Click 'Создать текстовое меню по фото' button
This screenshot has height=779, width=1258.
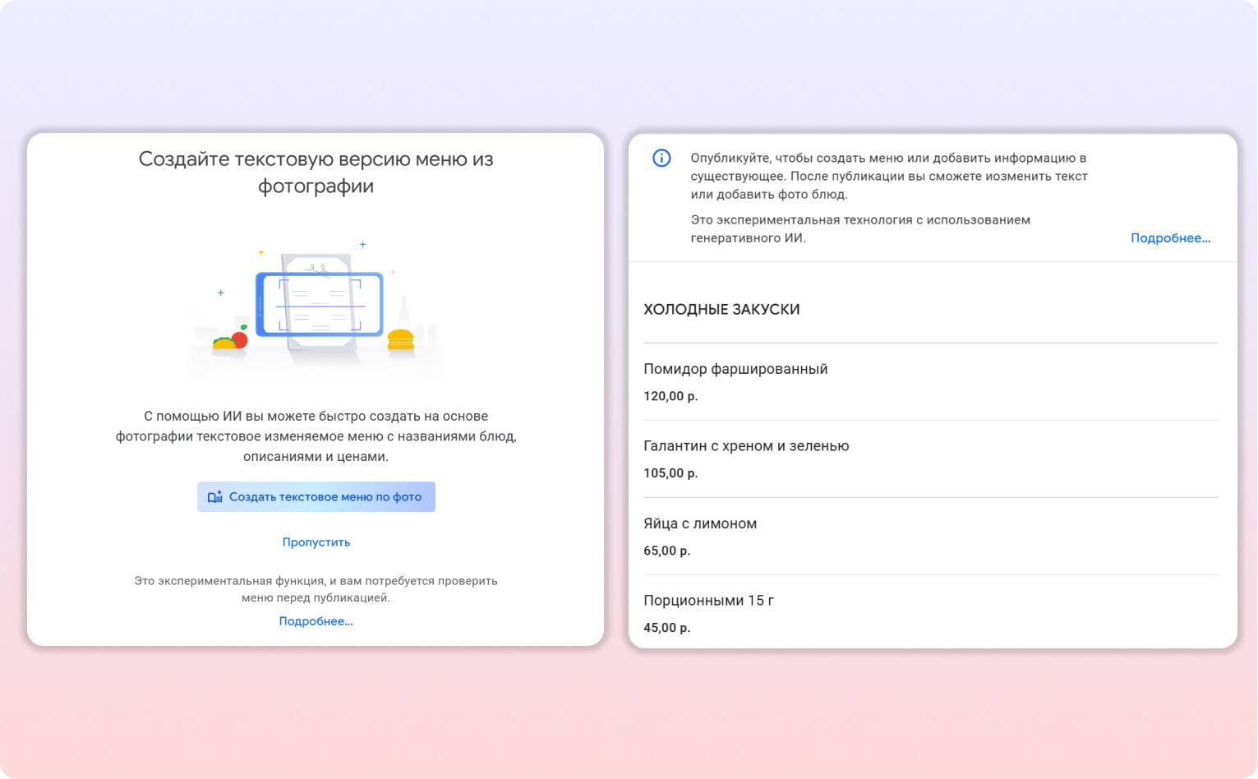(x=316, y=497)
